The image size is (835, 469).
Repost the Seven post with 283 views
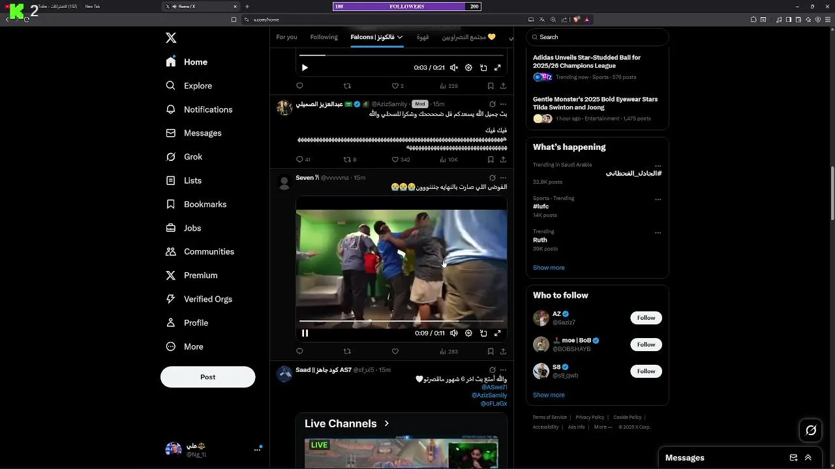(347, 352)
